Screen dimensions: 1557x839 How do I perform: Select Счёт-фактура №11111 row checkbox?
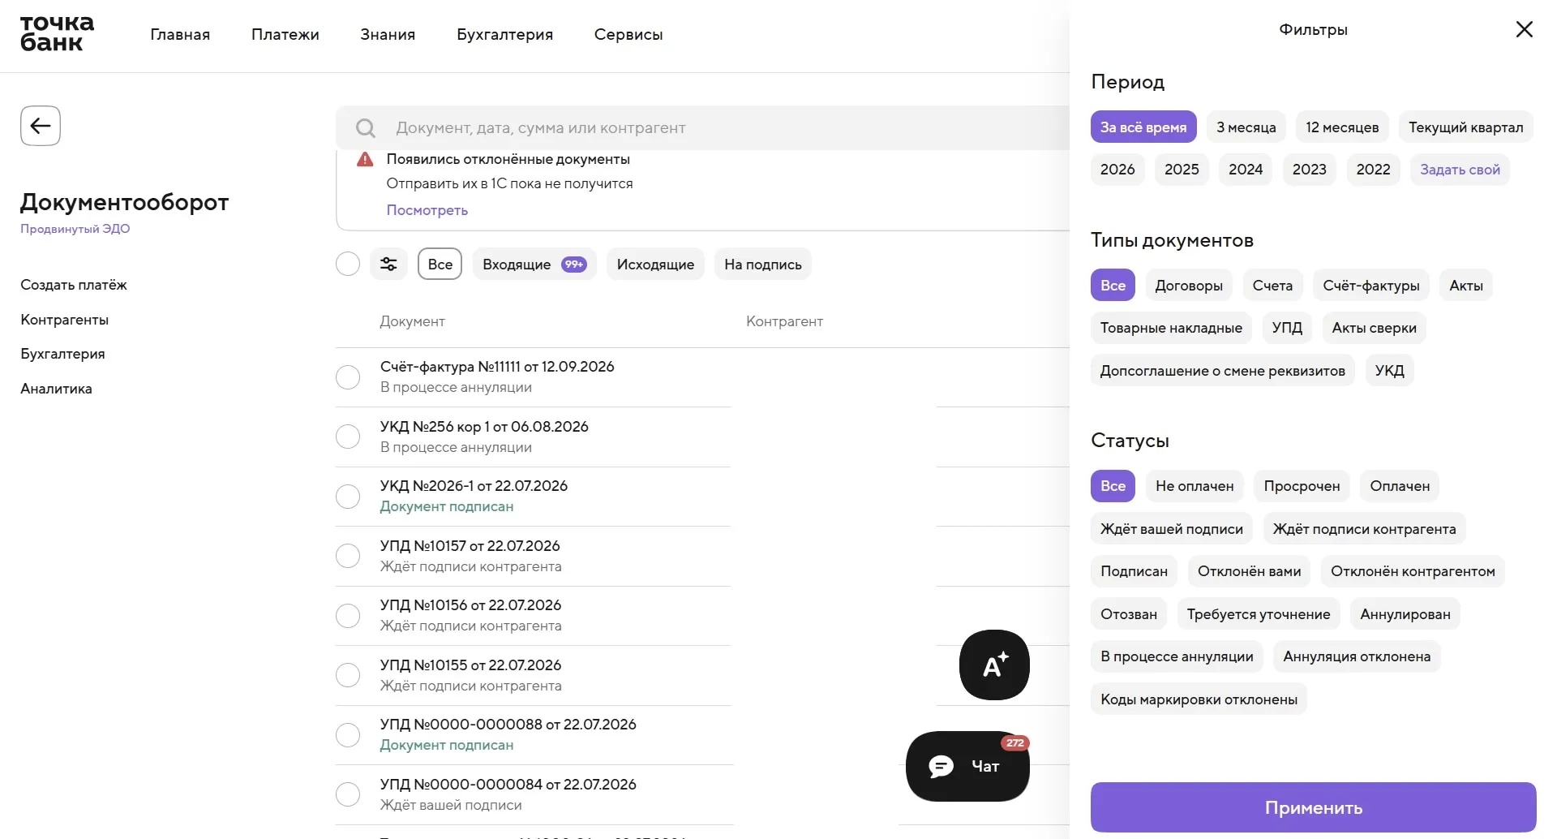(348, 377)
